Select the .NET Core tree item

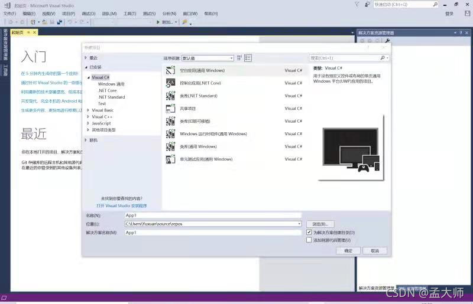pyautogui.click(x=108, y=90)
